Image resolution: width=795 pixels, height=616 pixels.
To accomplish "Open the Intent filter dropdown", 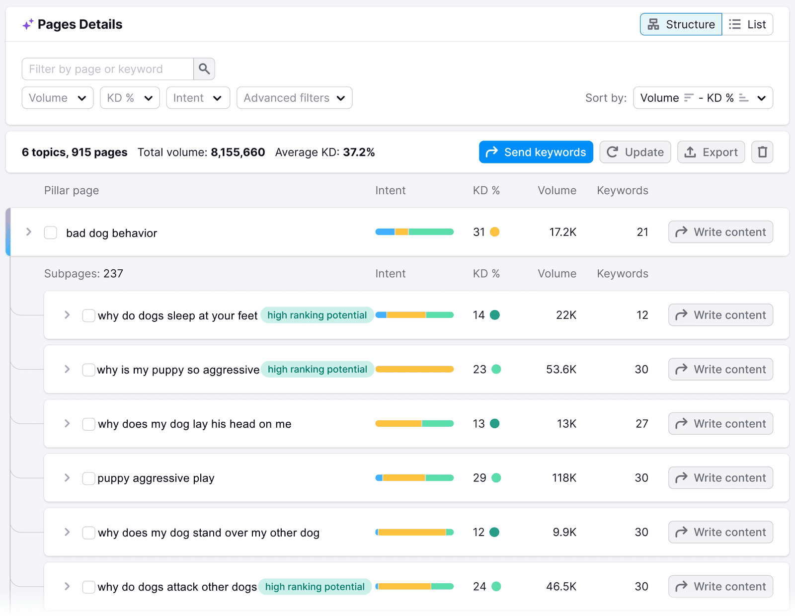I will (198, 98).
